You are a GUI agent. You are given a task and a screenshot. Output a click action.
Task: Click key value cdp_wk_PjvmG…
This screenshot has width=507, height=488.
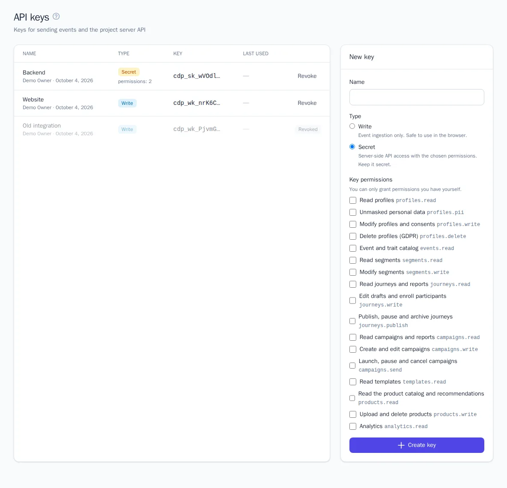[x=197, y=129]
